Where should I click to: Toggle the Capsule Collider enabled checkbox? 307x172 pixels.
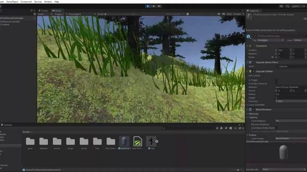pos(254,71)
